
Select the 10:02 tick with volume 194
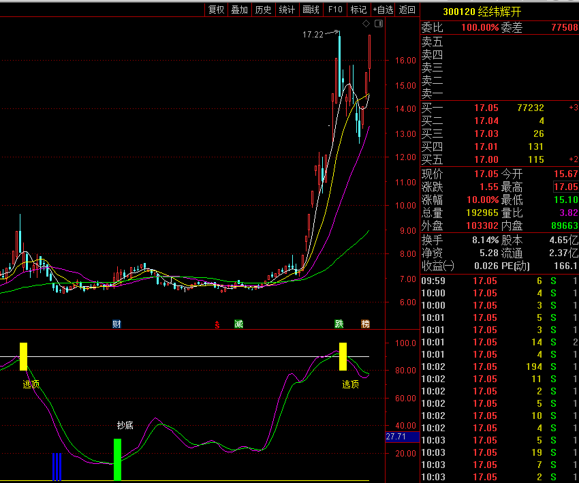(x=499, y=367)
